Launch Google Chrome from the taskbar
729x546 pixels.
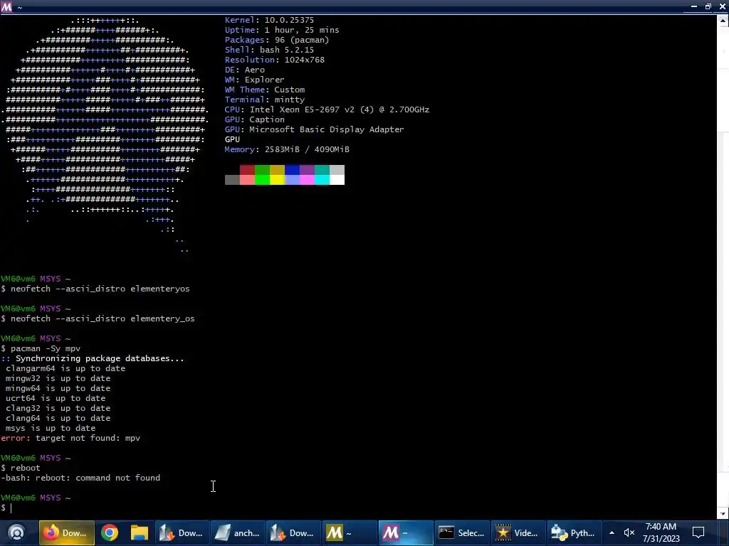click(110, 532)
